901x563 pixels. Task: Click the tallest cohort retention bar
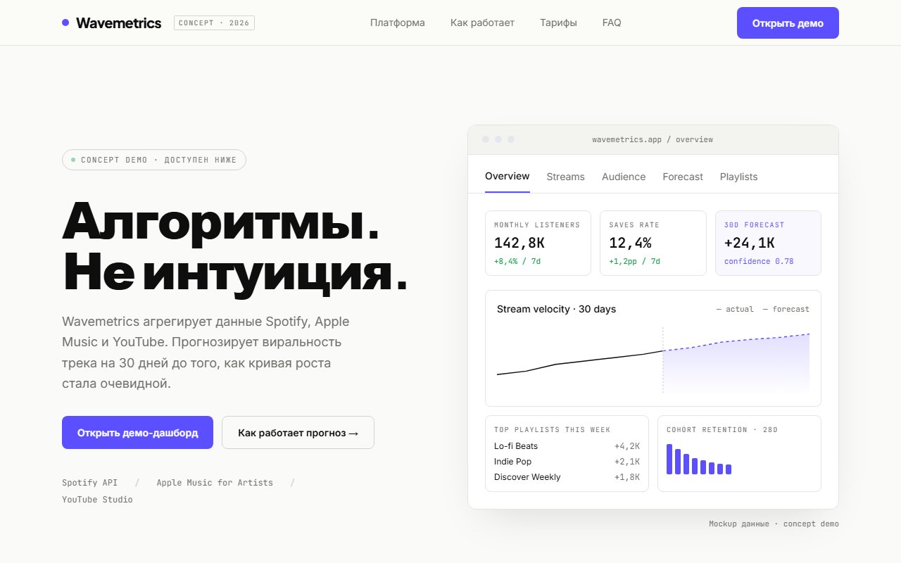pos(669,459)
